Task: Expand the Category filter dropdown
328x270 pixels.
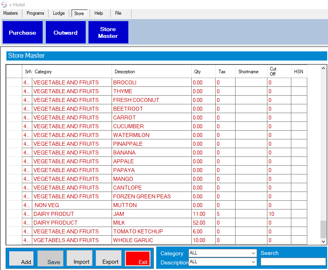Action: 253,253
